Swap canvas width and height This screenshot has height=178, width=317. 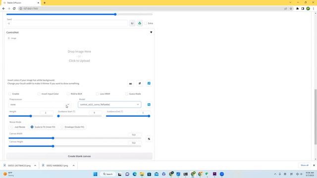tap(149, 139)
